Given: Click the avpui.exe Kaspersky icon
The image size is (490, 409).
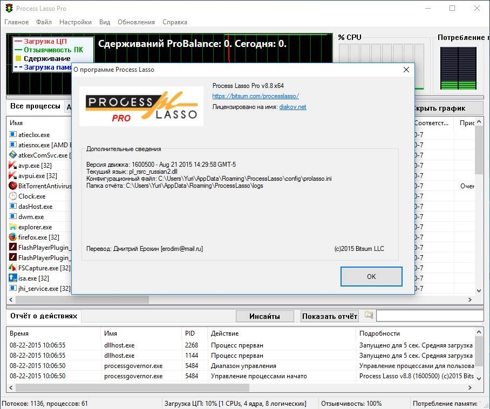Looking at the screenshot, I should (12, 175).
